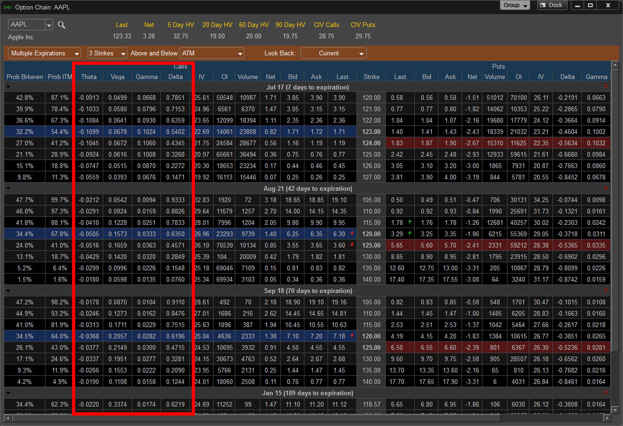The height and width of the screenshot is (426, 623).
Task: Click the magnifier symbol search icon
Action: (62, 25)
